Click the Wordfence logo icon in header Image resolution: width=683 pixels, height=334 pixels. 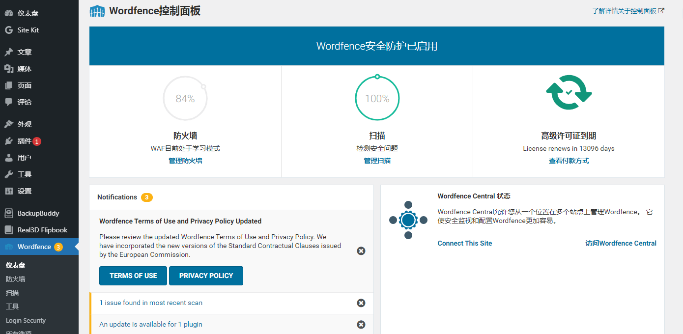[97, 11]
